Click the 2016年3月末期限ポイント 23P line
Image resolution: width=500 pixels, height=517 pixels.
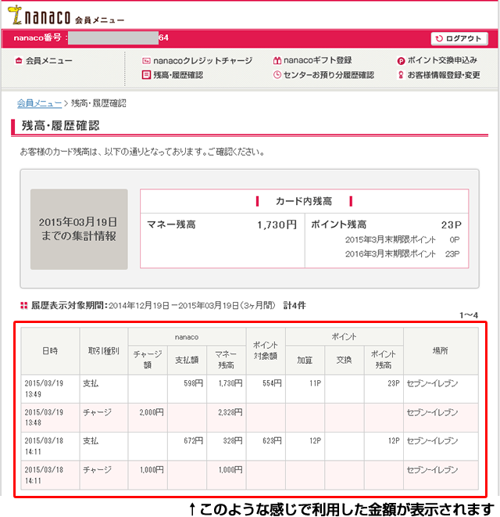pyautogui.click(x=402, y=254)
